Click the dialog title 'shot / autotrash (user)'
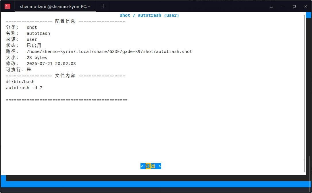This screenshot has height=193, width=312. point(149,15)
